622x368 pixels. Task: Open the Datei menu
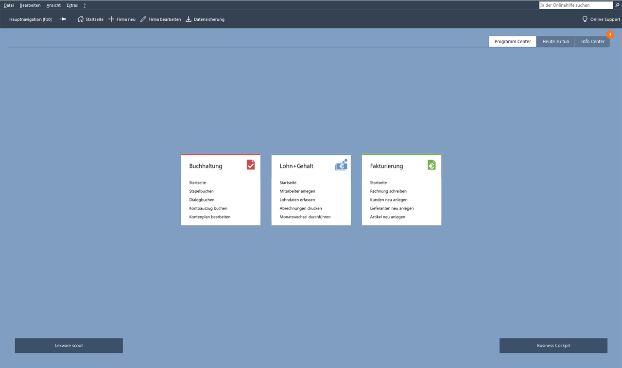tap(9, 5)
